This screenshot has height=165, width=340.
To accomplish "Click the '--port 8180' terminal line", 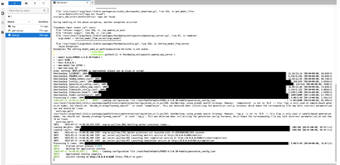I will 63,60.
